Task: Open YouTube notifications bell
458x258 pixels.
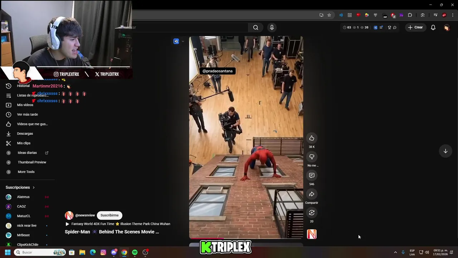Action: point(433,27)
